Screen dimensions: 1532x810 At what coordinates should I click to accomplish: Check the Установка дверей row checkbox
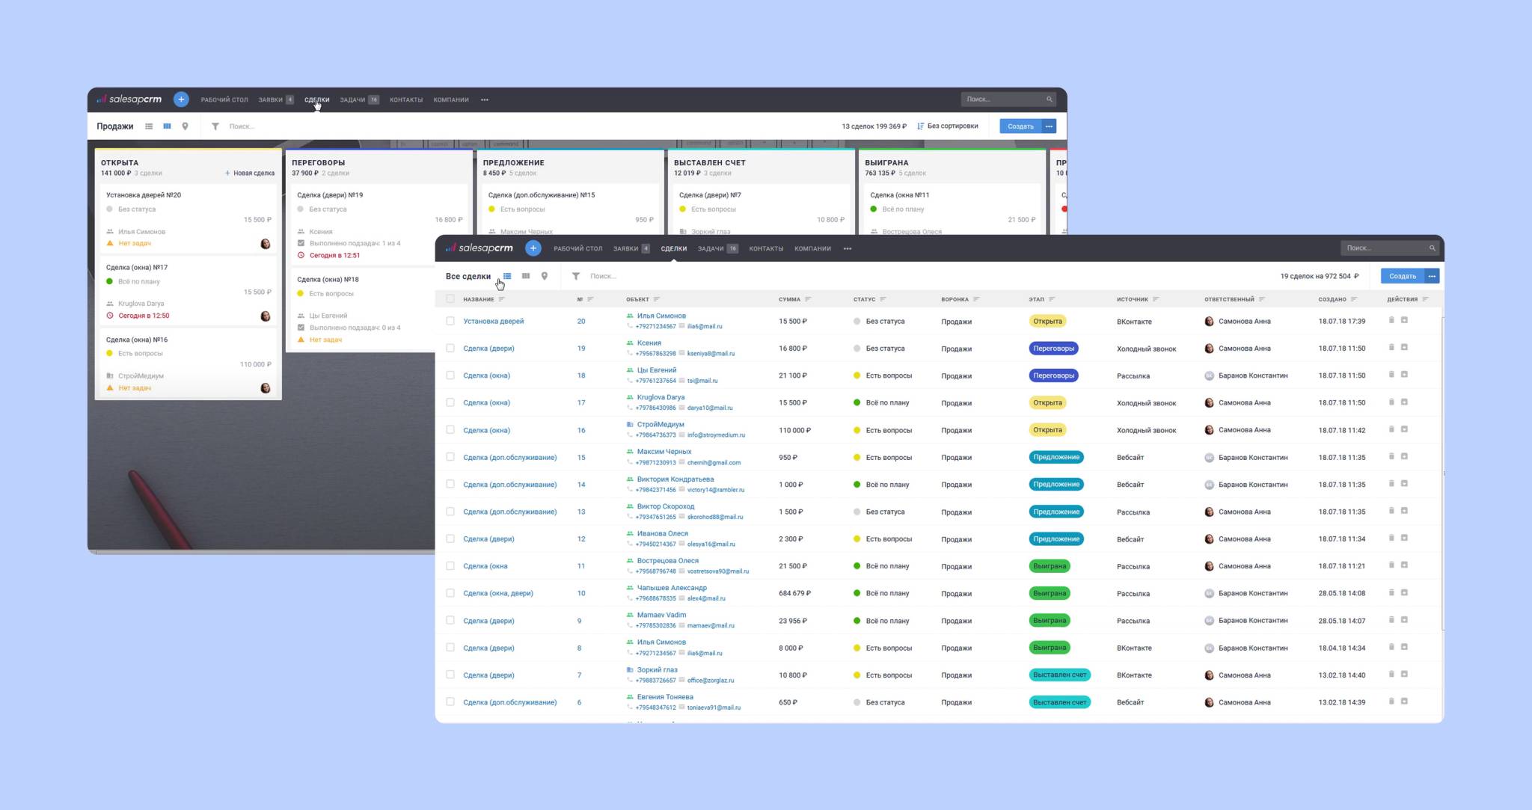point(450,321)
